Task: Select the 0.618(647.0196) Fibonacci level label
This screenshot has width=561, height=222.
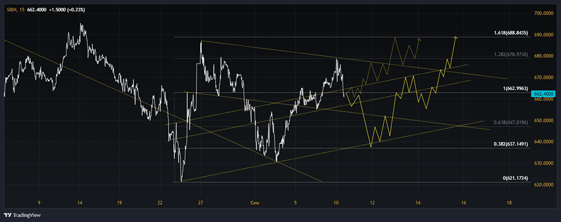Action: [511, 122]
